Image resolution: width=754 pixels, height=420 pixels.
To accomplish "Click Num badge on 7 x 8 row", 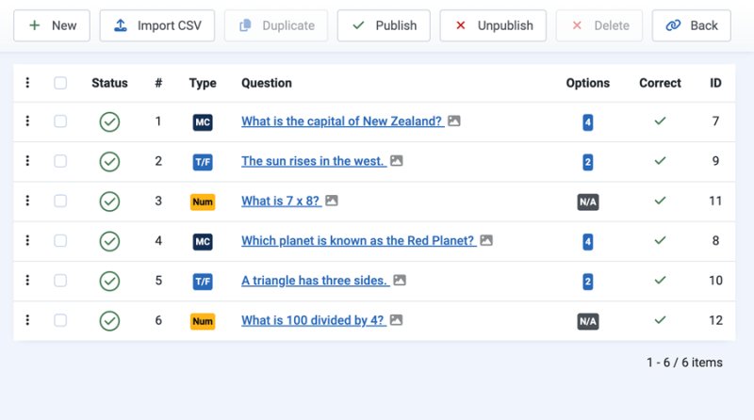I will pyautogui.click(x=203, y=202).
